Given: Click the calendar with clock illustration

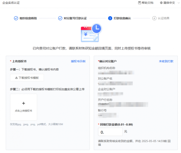Looking at the screenshot, I should point(91,33).
